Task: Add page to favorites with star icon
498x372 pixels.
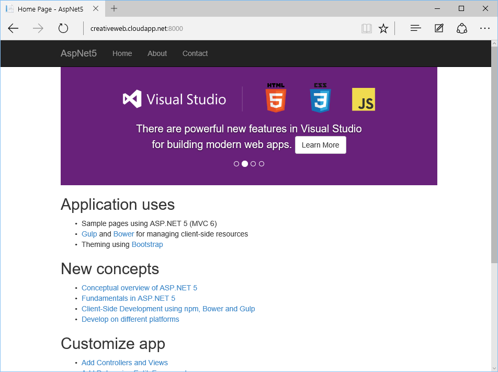Action: point(383,29)
